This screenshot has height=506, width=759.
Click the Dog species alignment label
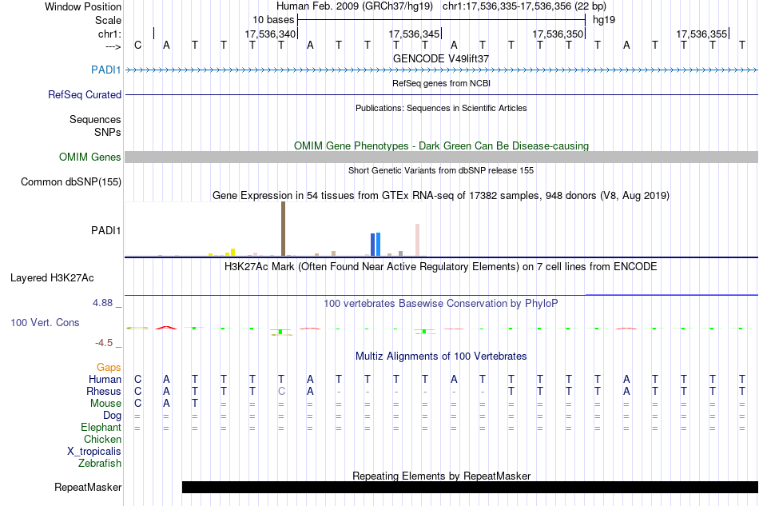point(112,416)
